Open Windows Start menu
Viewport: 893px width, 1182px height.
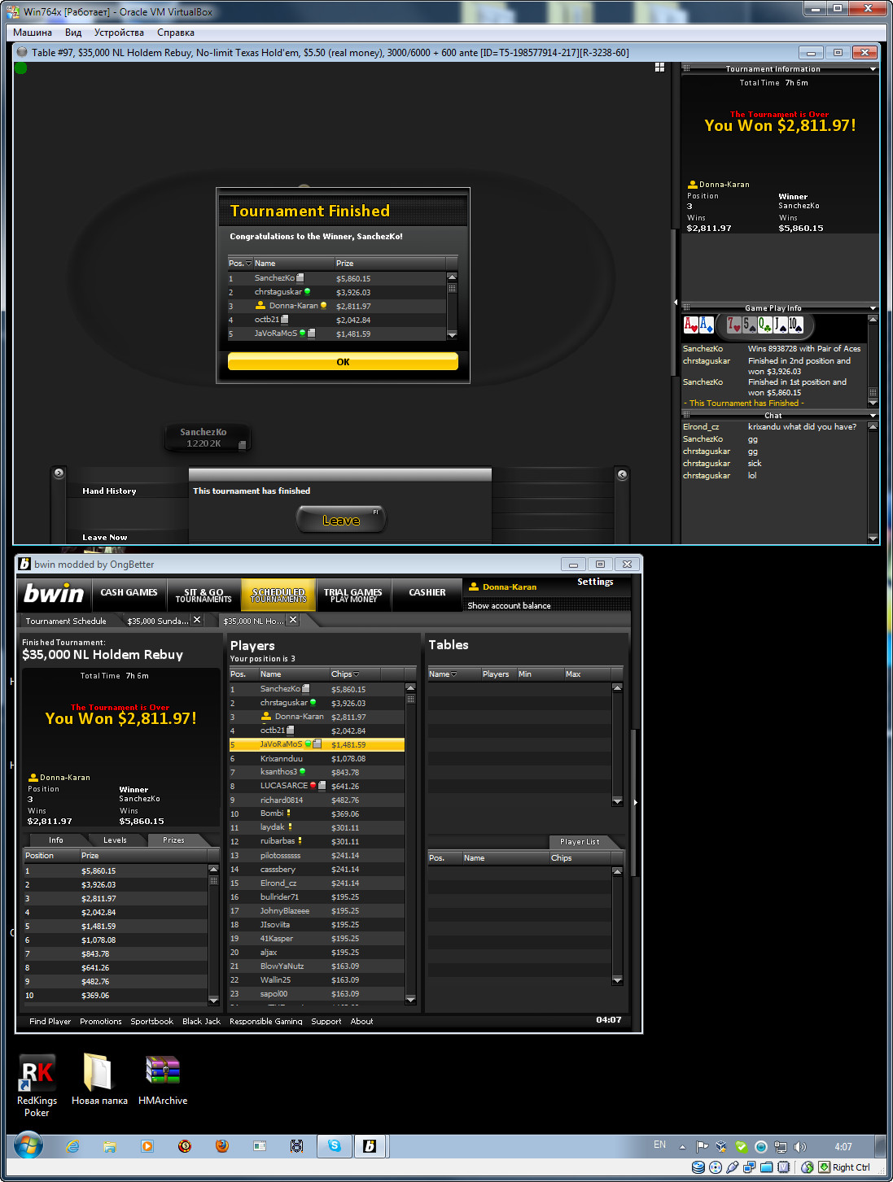[28, 1146]
